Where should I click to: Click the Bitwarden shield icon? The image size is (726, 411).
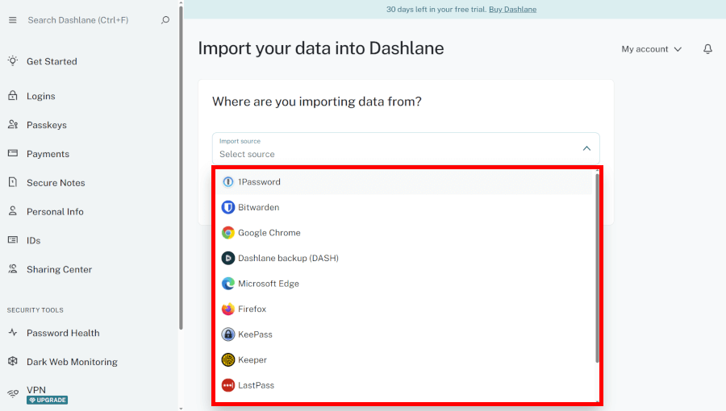pos(227,207)
